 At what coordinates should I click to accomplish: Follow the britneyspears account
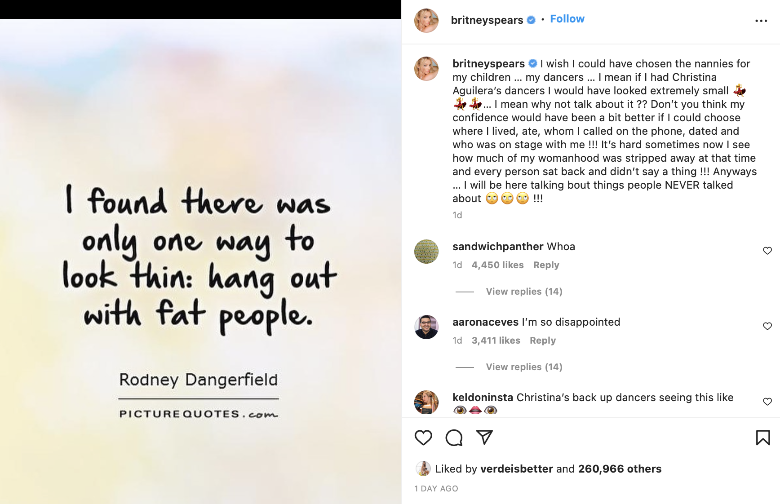coord(567,19)
